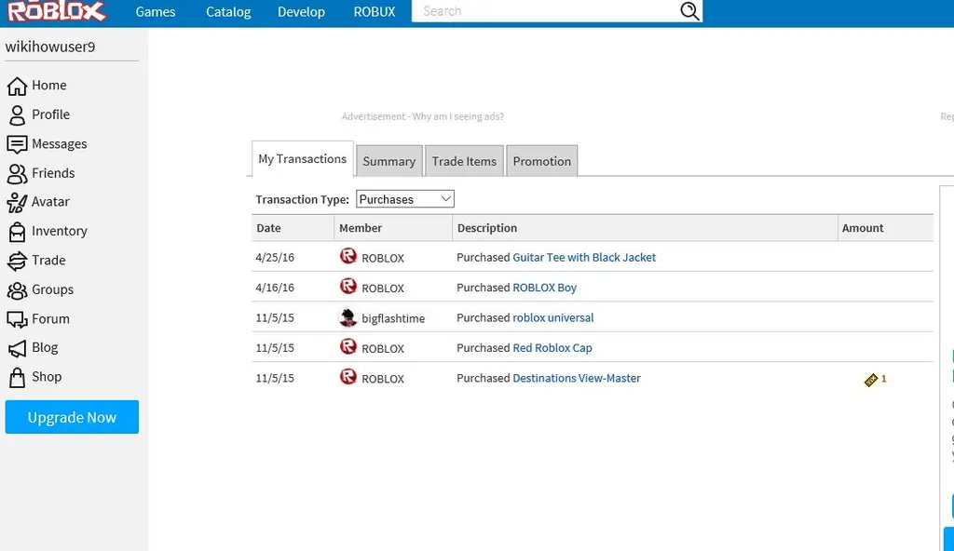Open the Destinations View-Master link
Screen dimensions: 954x551
[x=577, y=378]
